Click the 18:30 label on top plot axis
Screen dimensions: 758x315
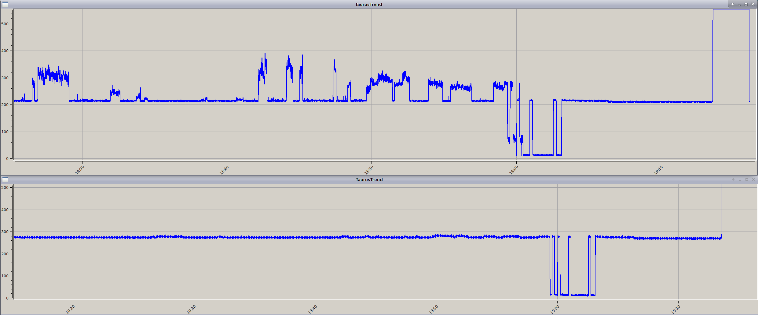click(79, 170)
